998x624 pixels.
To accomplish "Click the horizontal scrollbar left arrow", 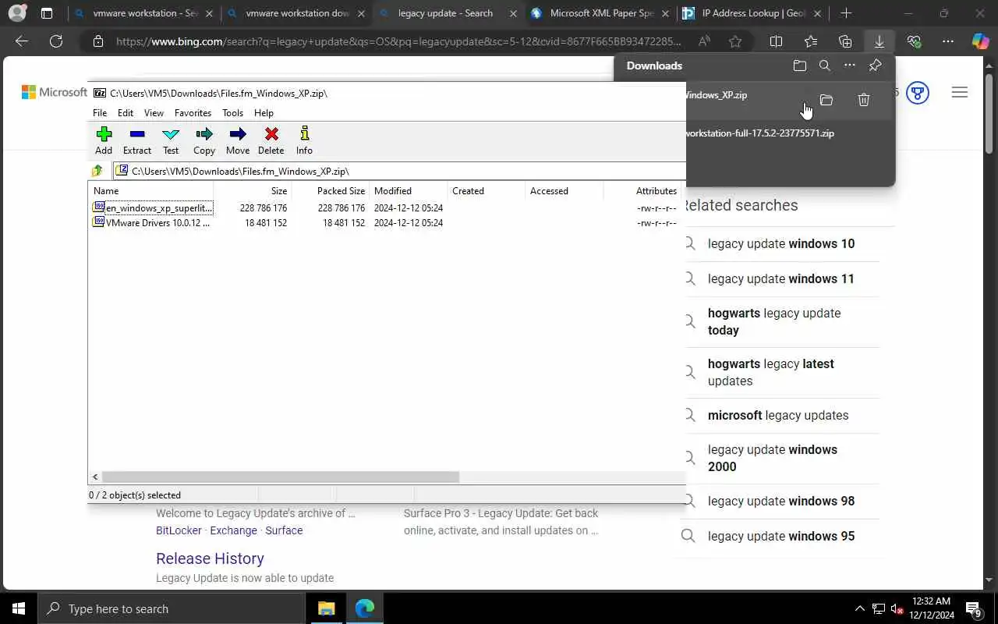I will coord(95,477).
